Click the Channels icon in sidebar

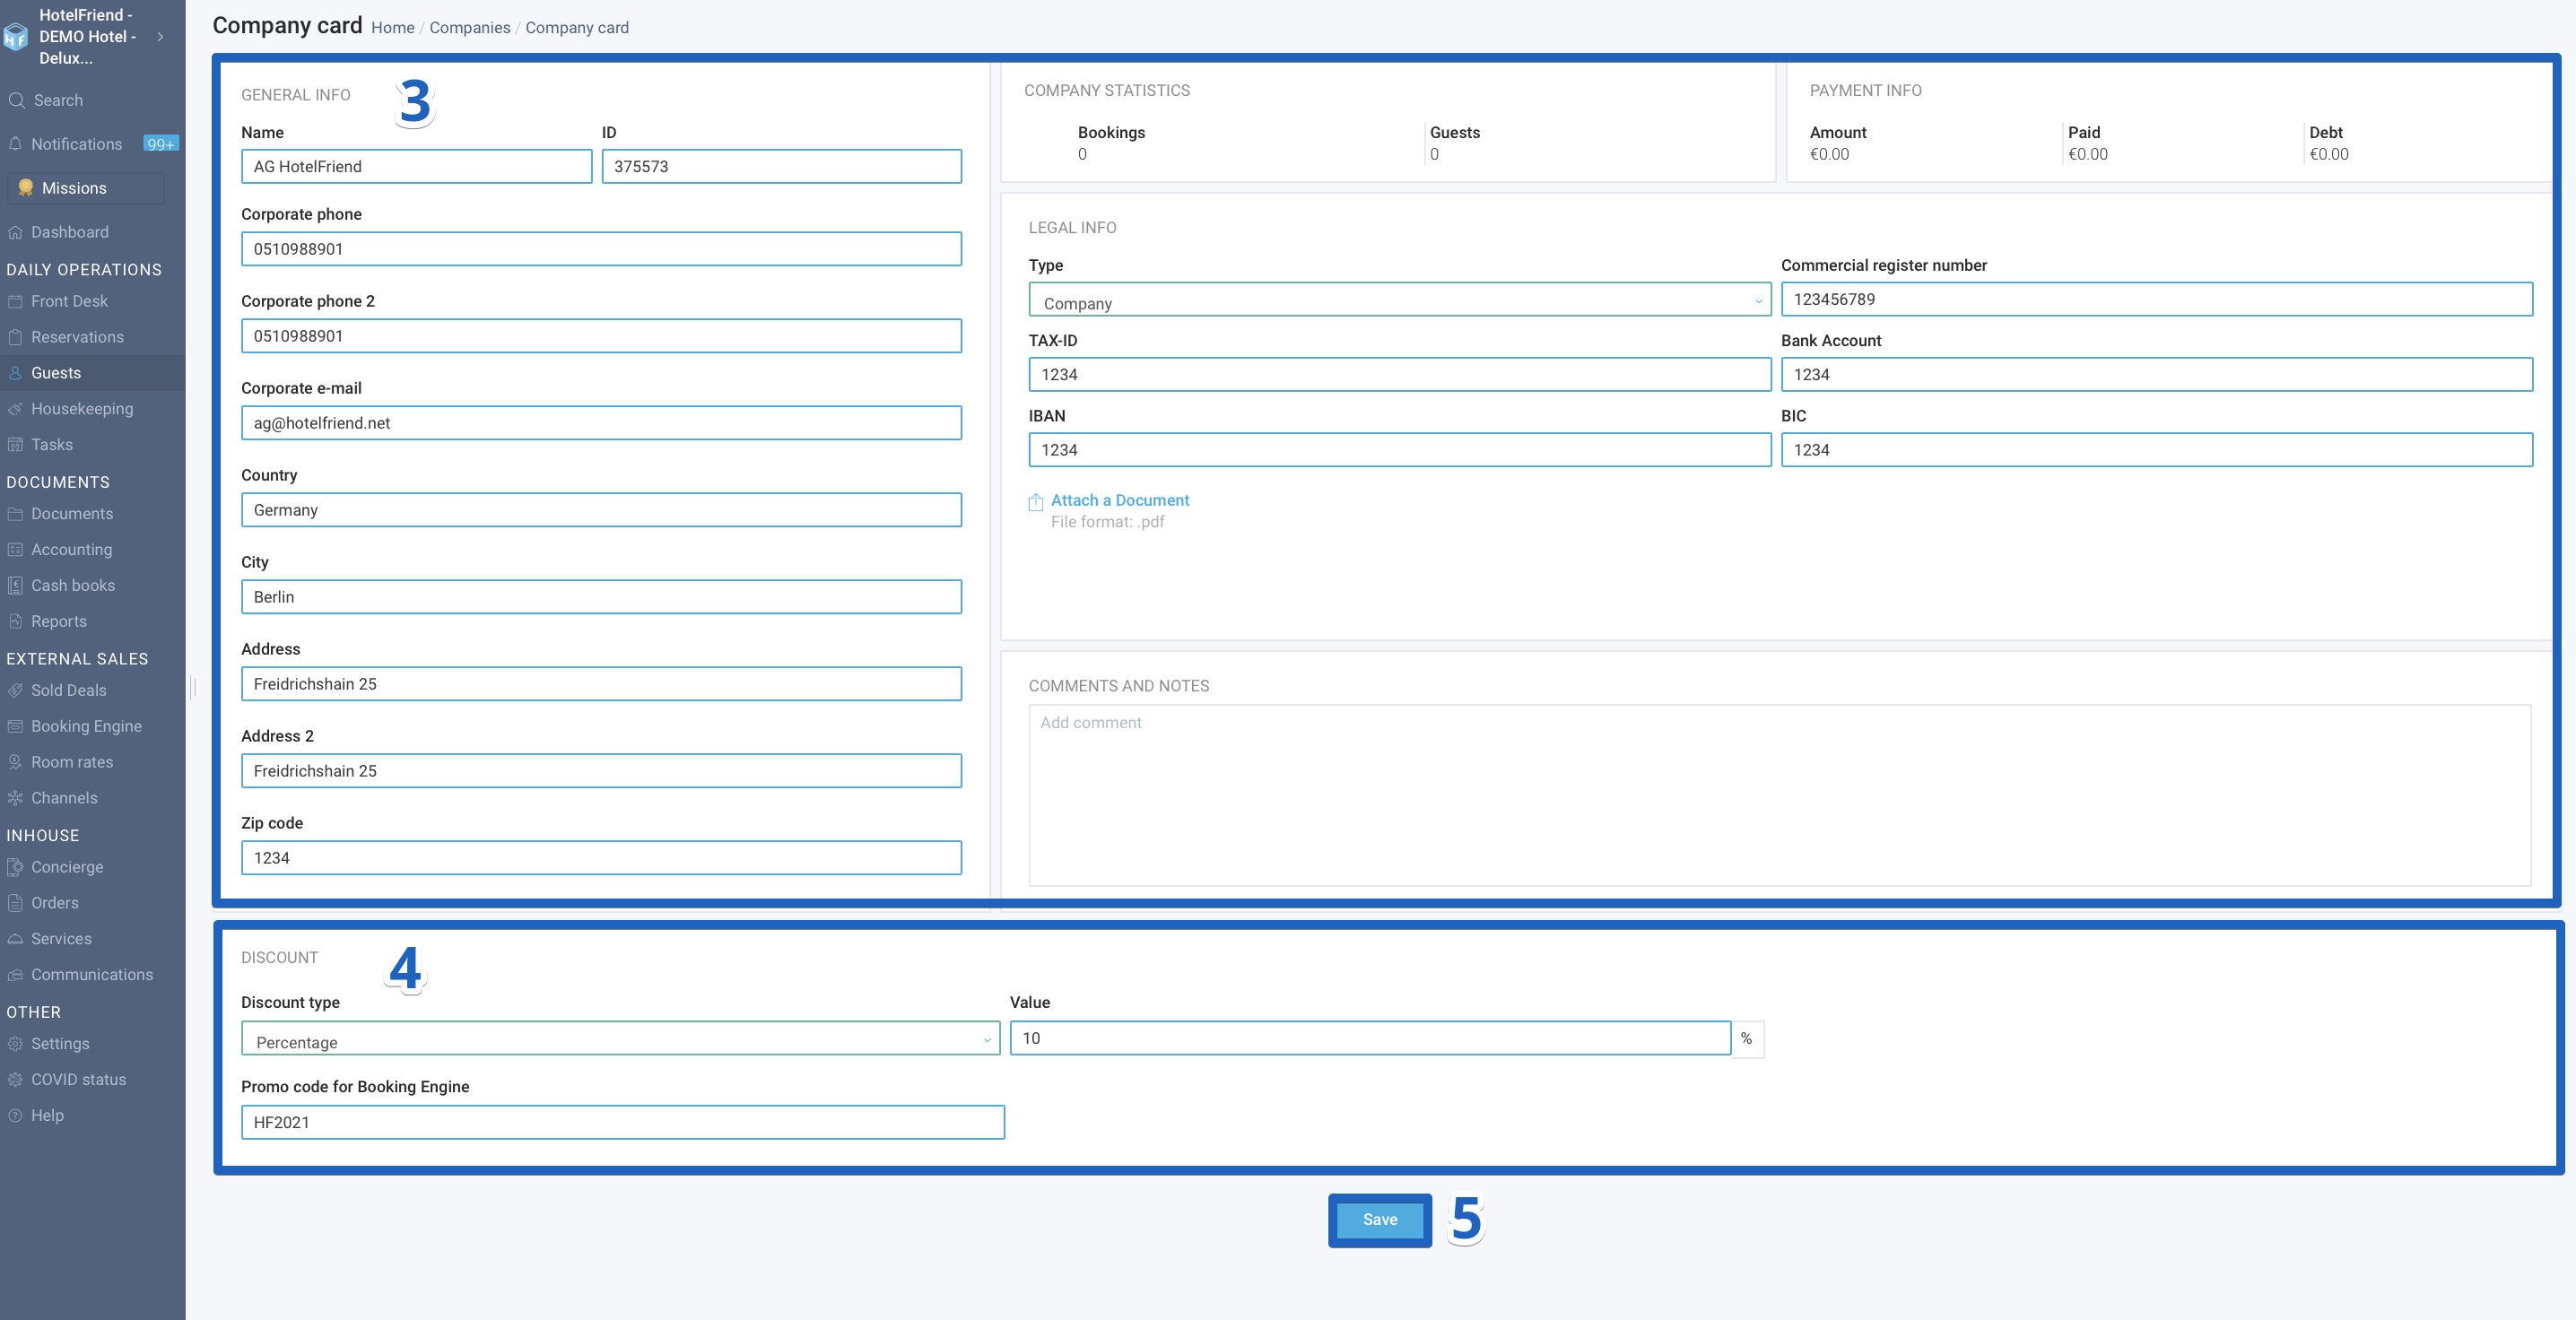point(15,798)
